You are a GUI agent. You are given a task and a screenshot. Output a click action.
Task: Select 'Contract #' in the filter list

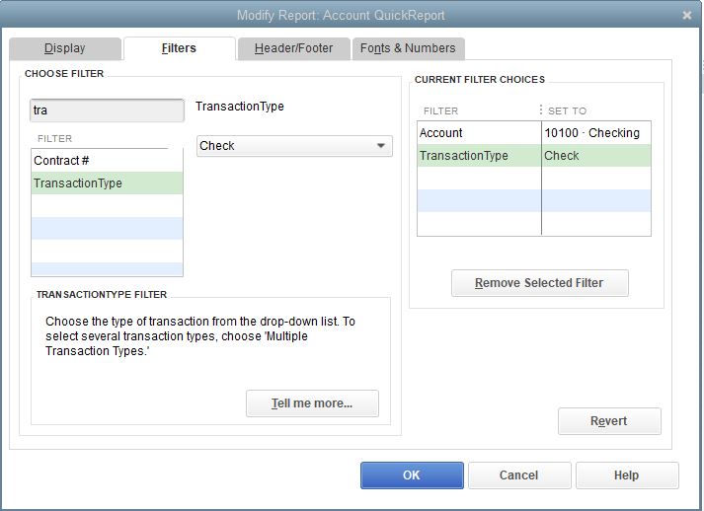pyautogui.click(x=107, y=160)
